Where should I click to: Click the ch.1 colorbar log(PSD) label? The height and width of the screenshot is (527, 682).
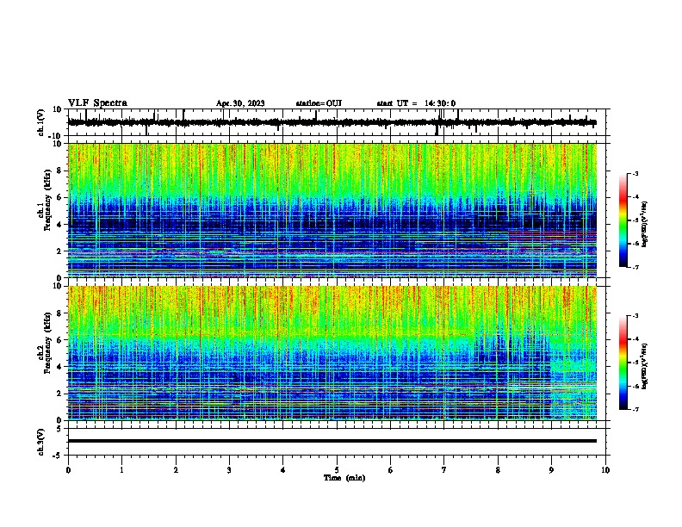644,224
